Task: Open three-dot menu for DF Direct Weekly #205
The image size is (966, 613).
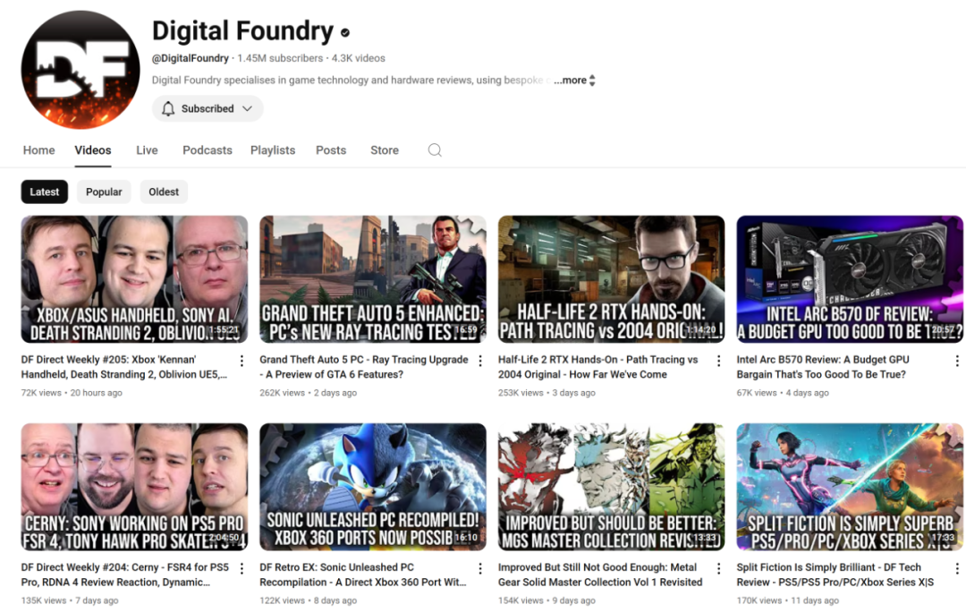Action: [241, 361]
